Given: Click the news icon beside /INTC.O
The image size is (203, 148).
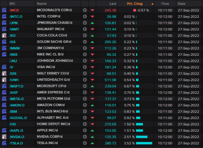Looking at the screenshot, I should [4, 17].
